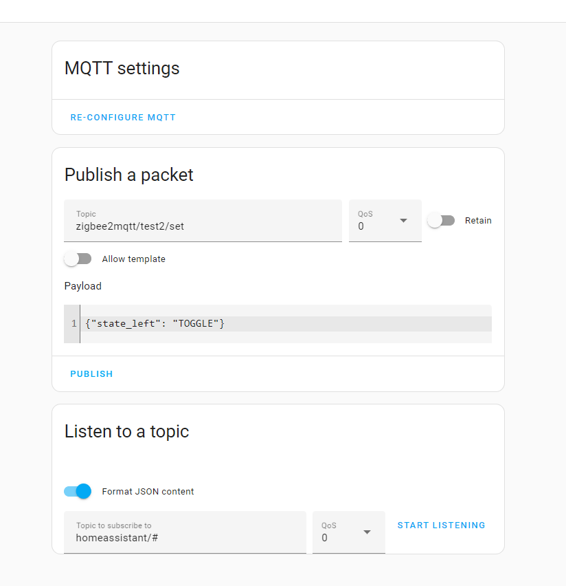This screenshot has width=566, height=586.
Task: Click the Allow template label
Action: [133, 259]
